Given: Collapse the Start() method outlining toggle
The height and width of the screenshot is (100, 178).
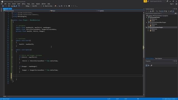Looking at the screenshot, I should (12, 41).
